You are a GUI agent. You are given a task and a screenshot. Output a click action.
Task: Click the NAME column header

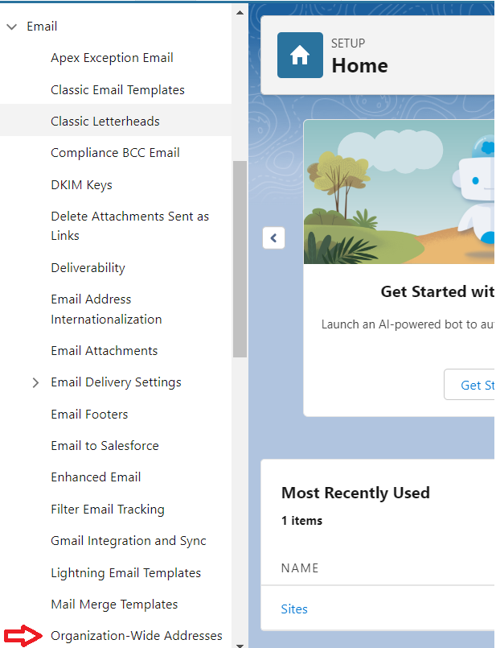tap(300, 568)
